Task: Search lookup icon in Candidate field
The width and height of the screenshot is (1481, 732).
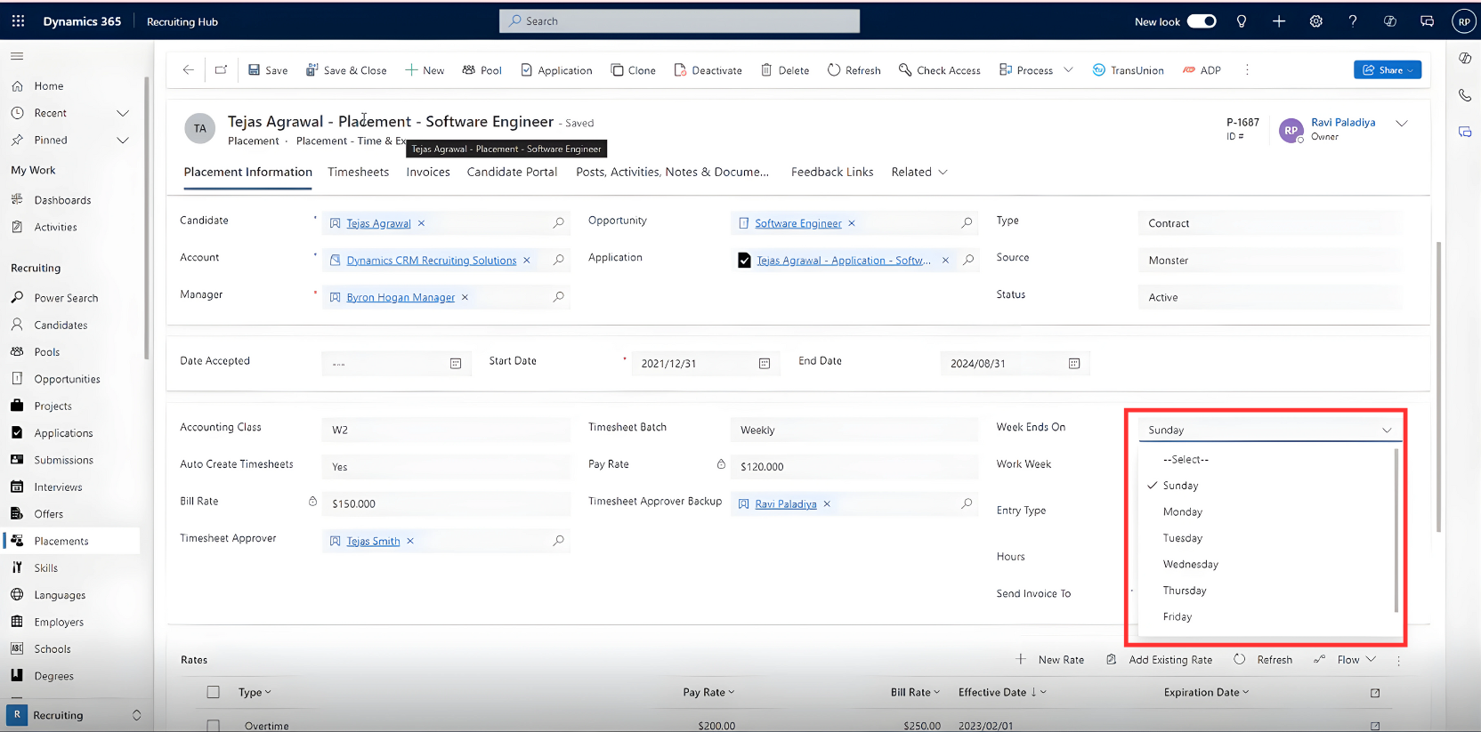Action: pyautogui.click(x=558, y=223)
